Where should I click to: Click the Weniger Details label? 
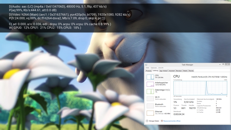pyautogui.click(x=154, y=121)
